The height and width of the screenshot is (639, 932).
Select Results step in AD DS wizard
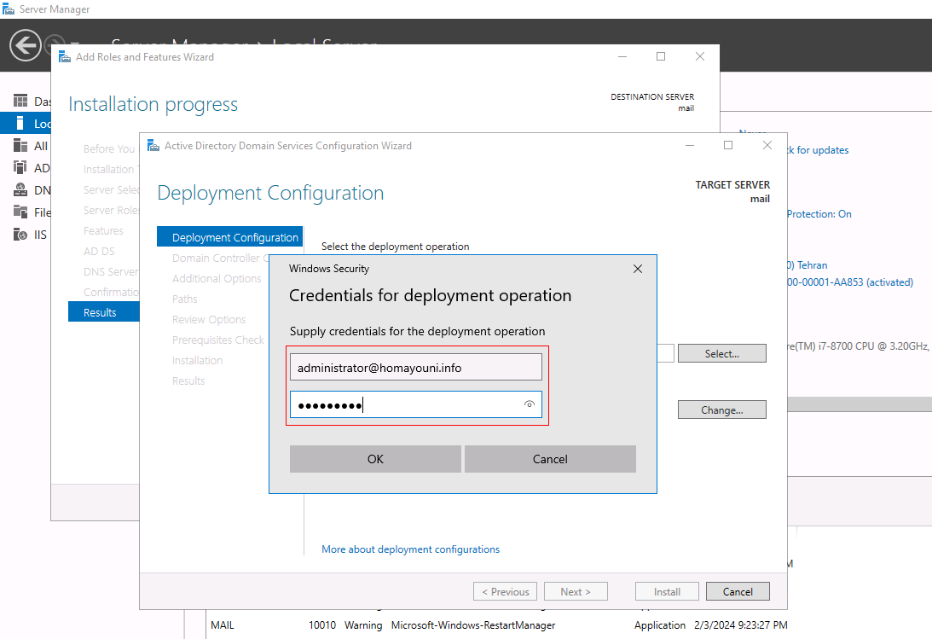pyautogui.click(x=188, y=381)
